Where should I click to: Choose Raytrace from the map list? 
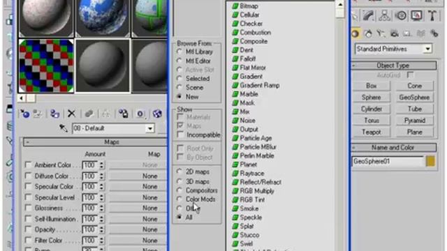(x=252, y=174)
